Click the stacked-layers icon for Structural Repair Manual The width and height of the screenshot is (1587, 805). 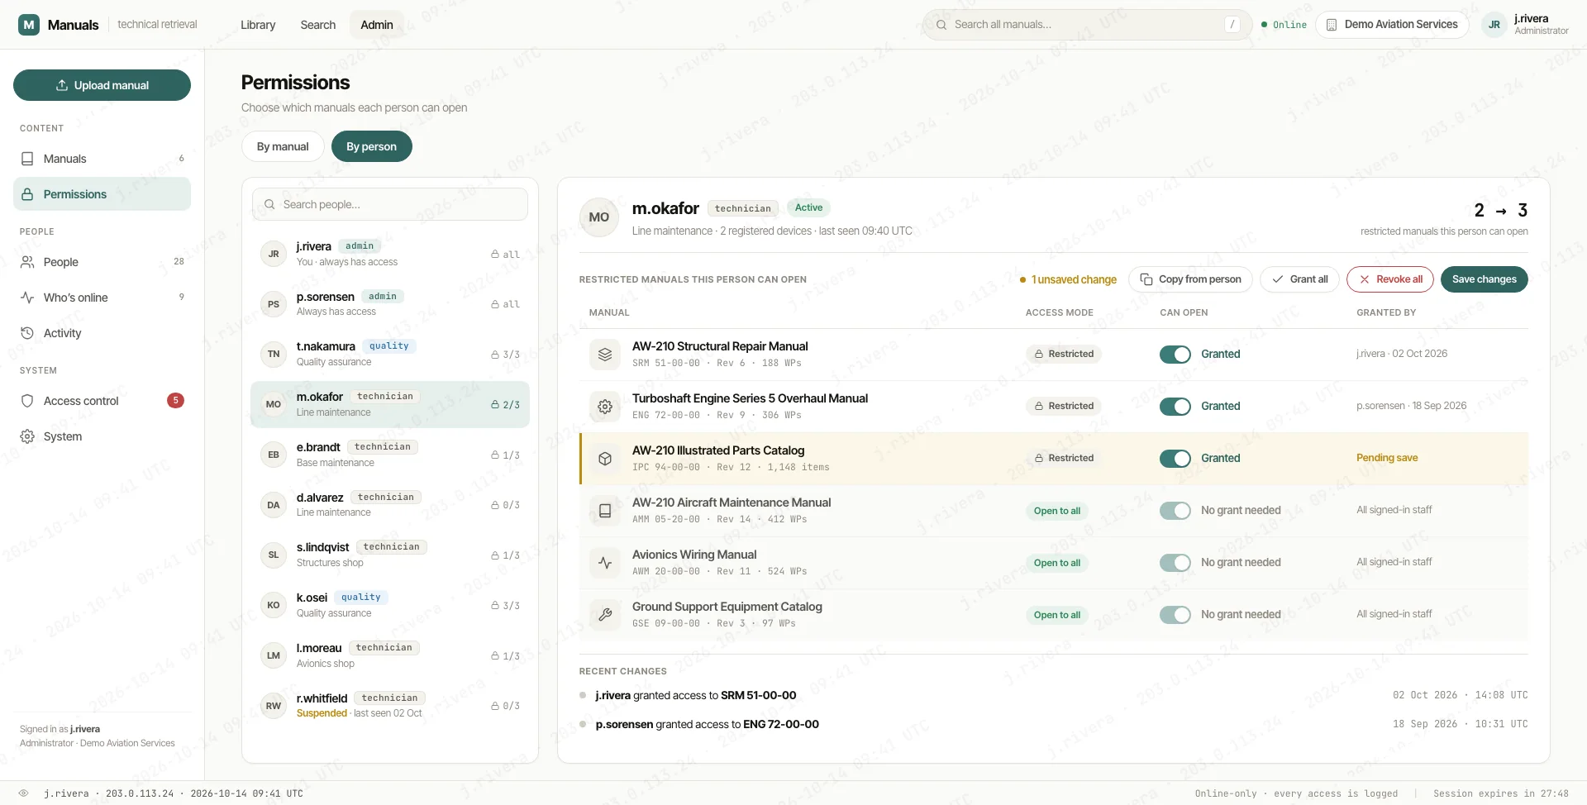tap(605, 355)
